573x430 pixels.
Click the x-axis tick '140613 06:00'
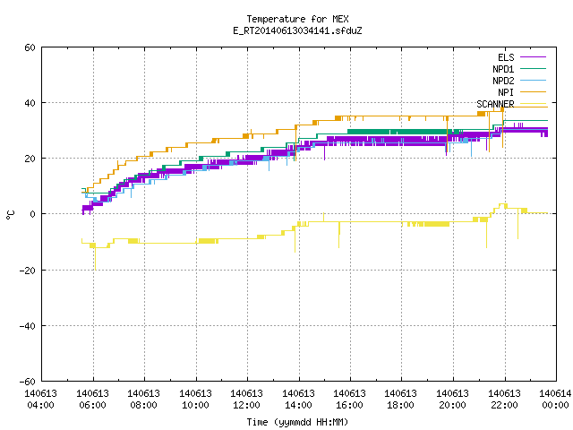coord(92,400)
